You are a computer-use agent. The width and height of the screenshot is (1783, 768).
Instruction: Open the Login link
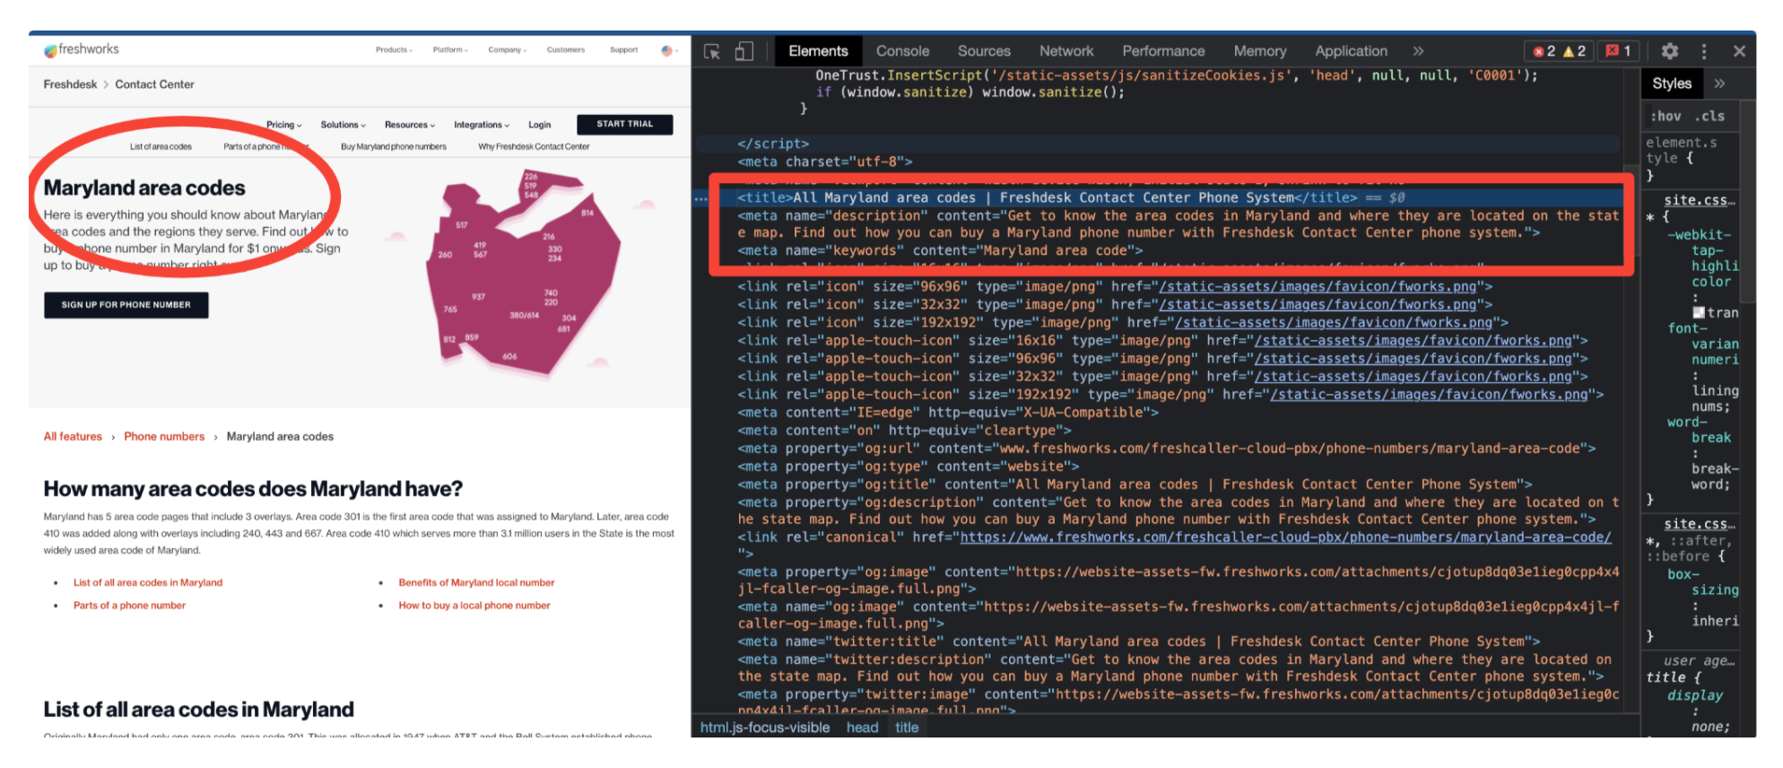[x=539, y=125]
